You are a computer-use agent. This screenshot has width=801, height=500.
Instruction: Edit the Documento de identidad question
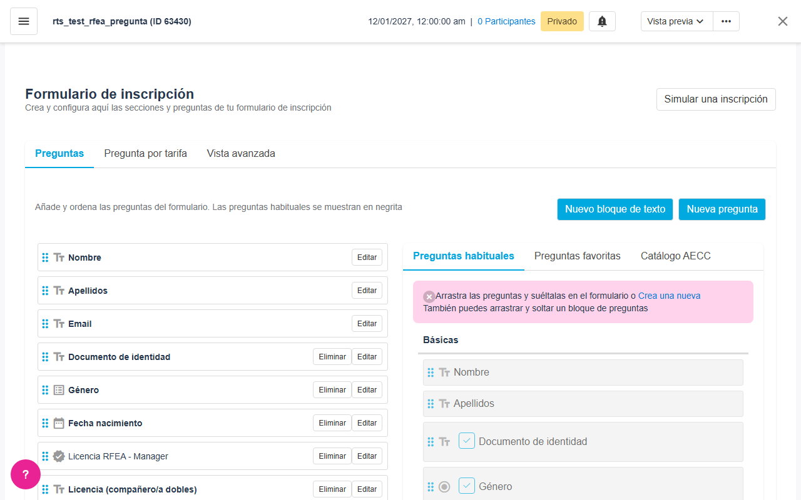click(x=367, y=357)
